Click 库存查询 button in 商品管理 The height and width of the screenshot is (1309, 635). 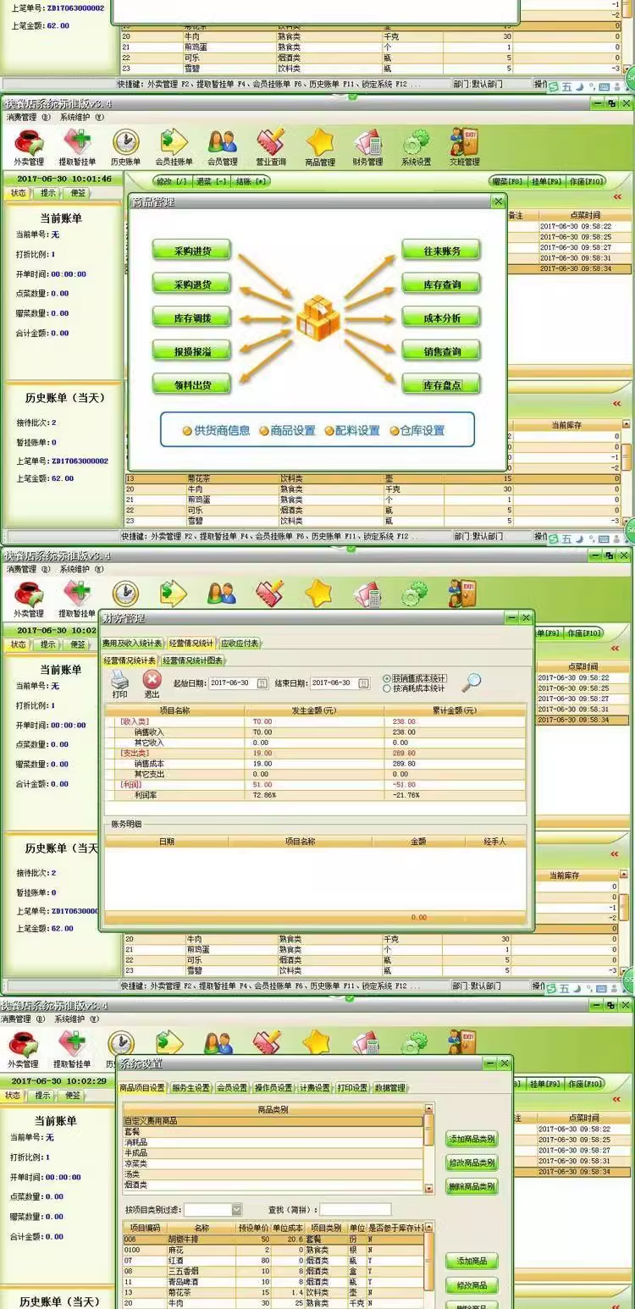click(x=441, y=284)
